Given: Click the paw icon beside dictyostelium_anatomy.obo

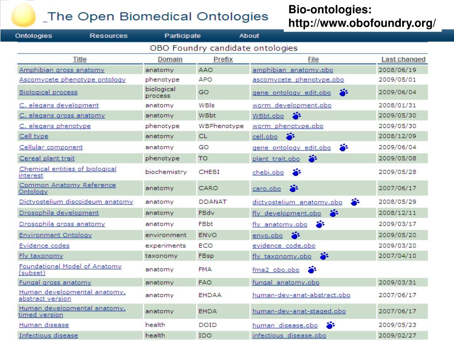Looking at the screenshot, I should pos(355,202).
